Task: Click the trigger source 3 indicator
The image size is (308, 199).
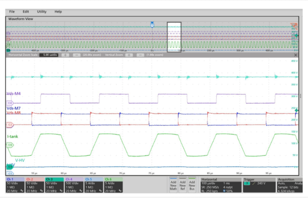Action: [247, 184]
